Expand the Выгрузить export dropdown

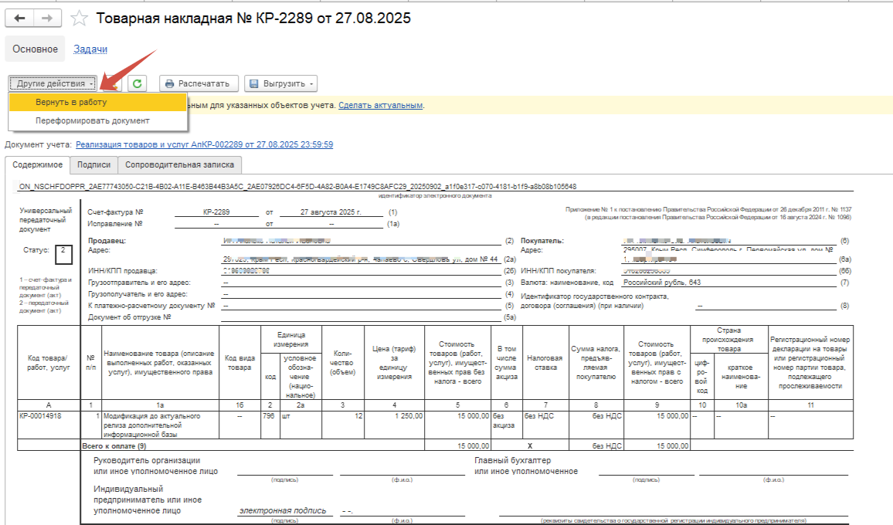(280, 83)
